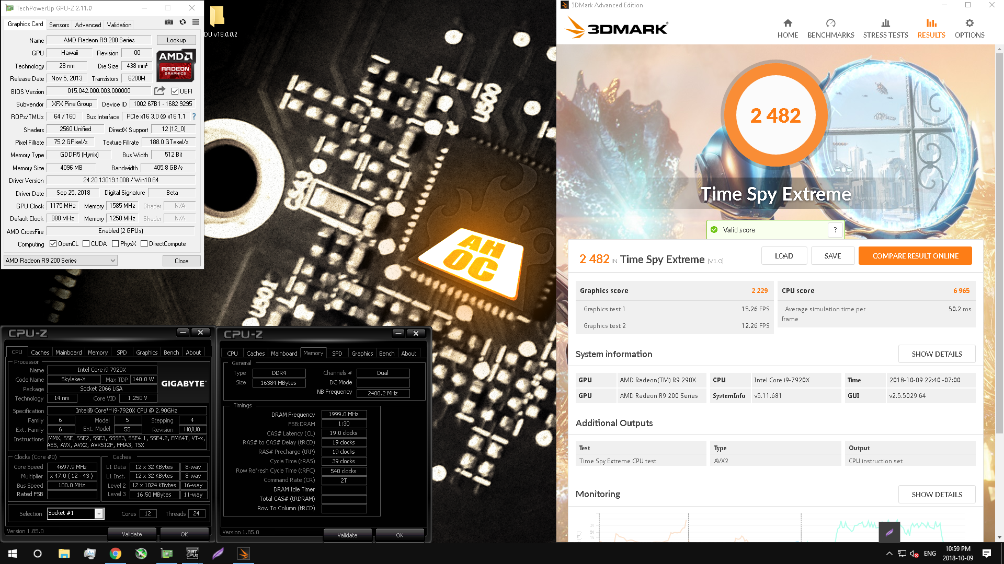Click SAVE in 3DMark results

(832, 256)
